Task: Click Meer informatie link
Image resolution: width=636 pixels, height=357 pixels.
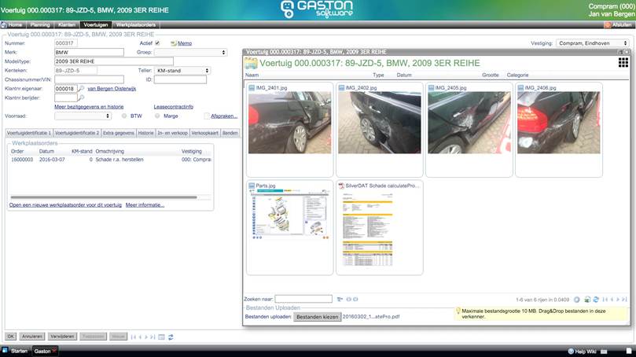Action: [145, 205]
